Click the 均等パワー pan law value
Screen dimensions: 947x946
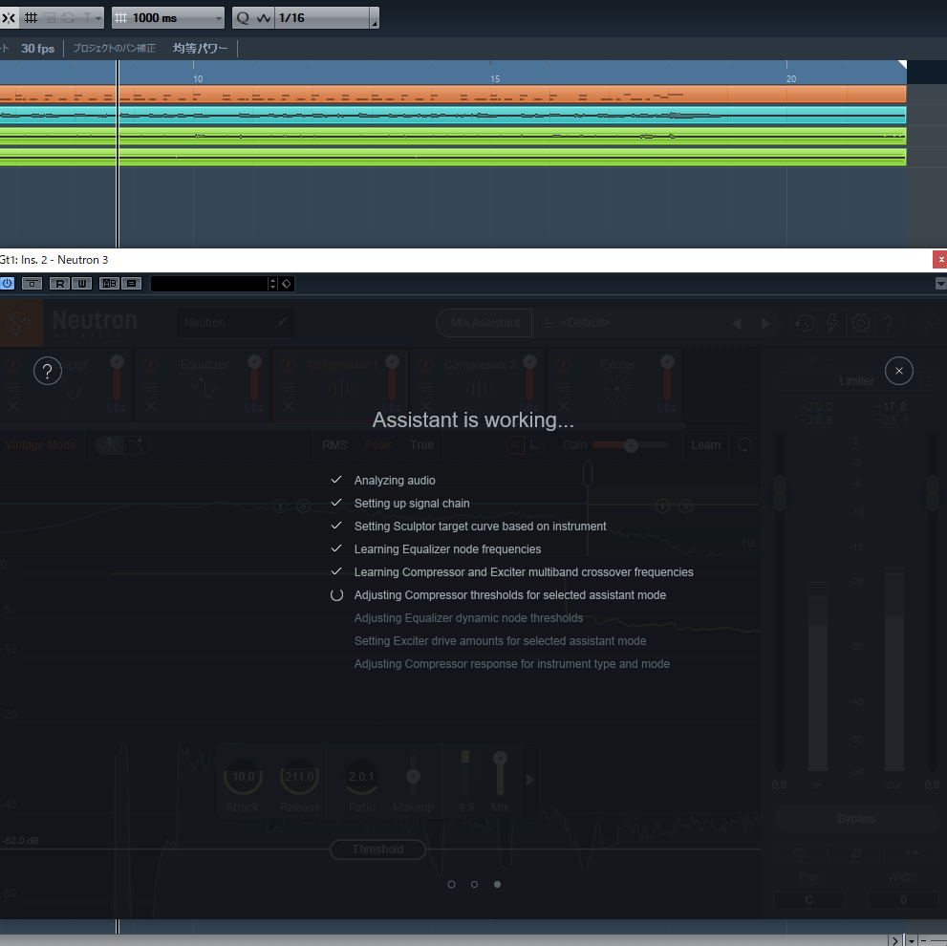[200, 49]
